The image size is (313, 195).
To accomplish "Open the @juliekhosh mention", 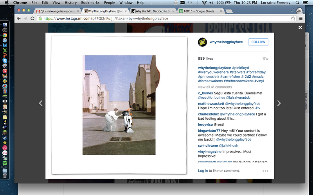I will click(228, 145).
